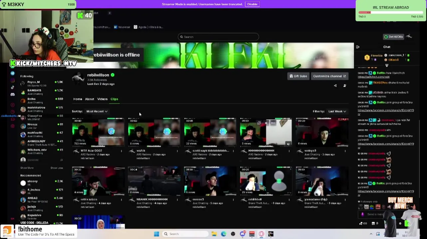Click the rebiiwillson channel avatar
This screenshot has width=427, height=239.
coord(78,78)
